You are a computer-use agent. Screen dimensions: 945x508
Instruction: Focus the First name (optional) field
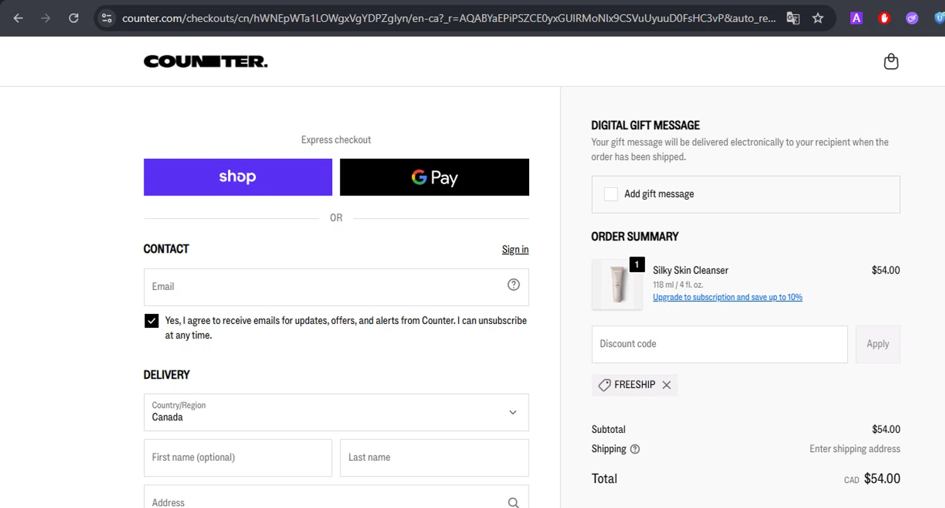(238, 458)
